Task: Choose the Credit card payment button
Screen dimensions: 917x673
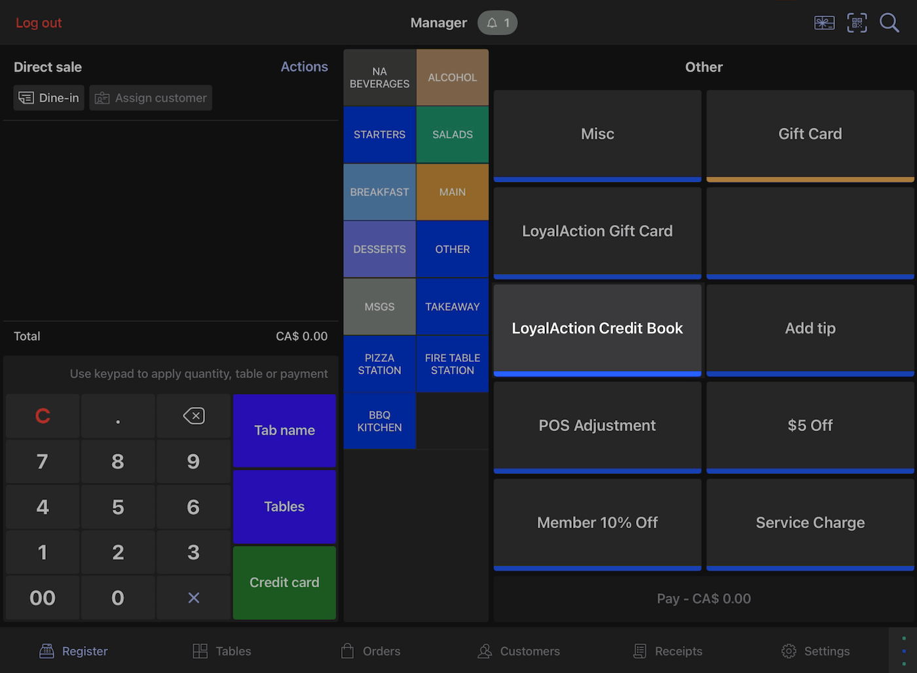Action: point(284,583)
